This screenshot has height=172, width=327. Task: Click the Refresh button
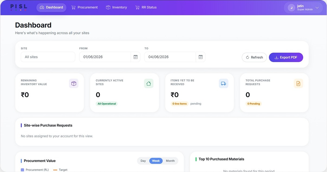254,57
